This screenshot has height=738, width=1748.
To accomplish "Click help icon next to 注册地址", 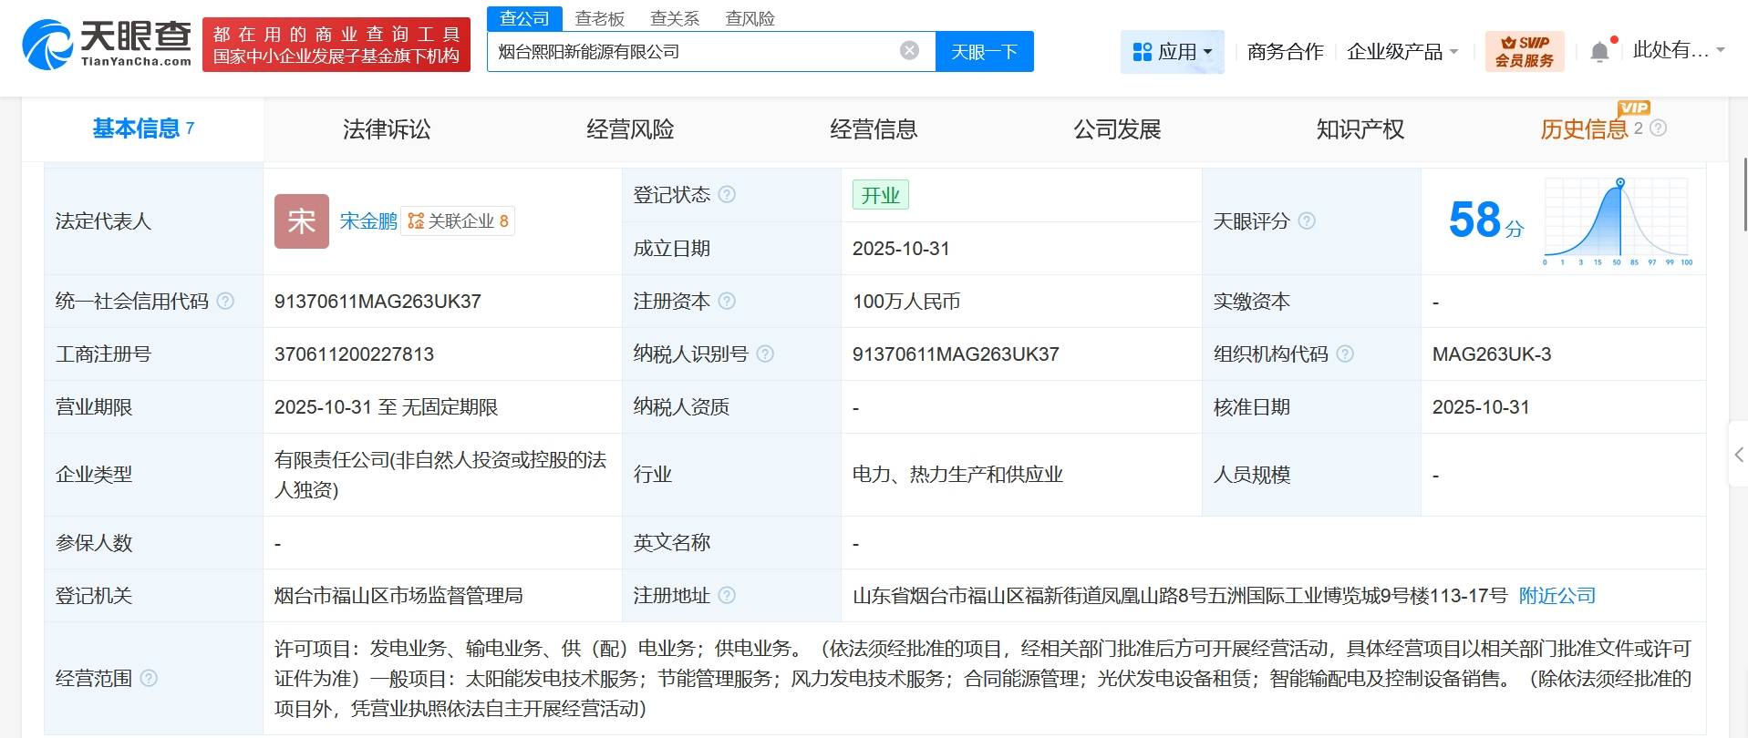I will coord(727,595).
